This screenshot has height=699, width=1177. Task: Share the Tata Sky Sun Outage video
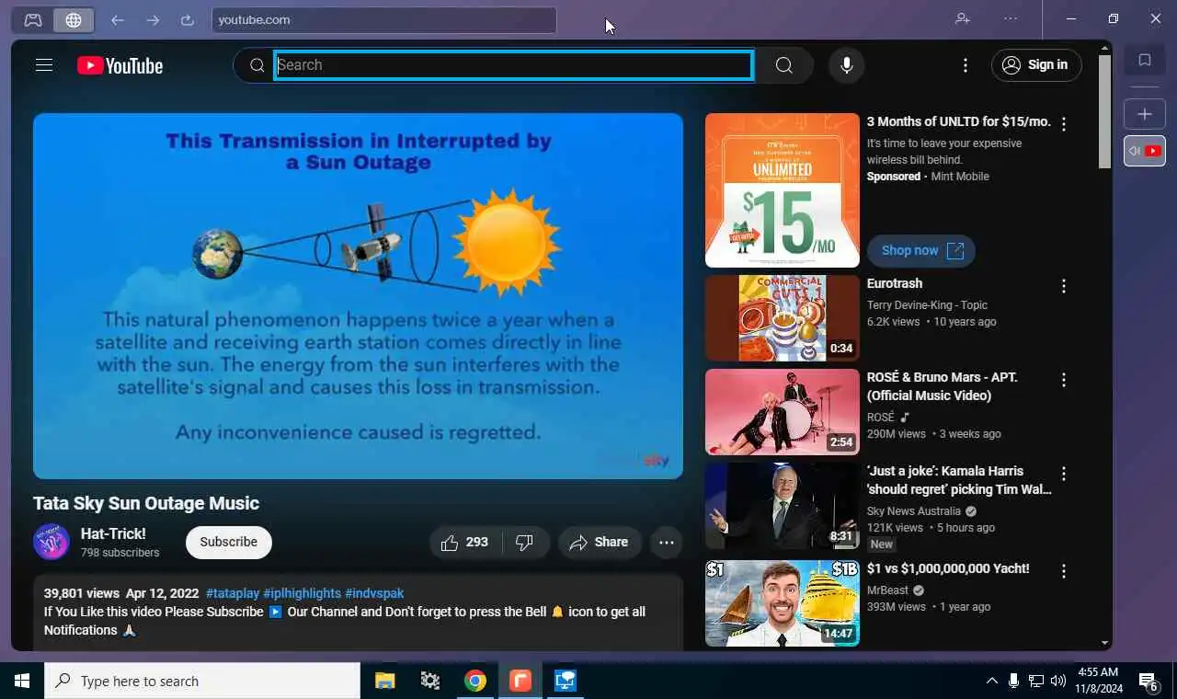click(x=599, y=543)
